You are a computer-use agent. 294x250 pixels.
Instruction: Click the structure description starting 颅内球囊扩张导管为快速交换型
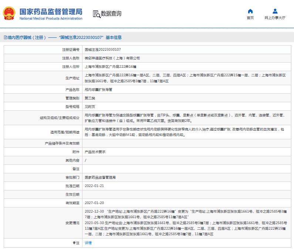[185, 118]
